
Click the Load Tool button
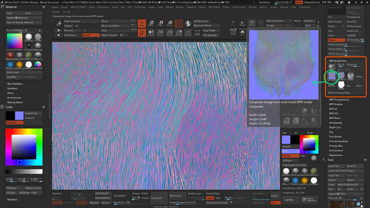coord(336,166)
